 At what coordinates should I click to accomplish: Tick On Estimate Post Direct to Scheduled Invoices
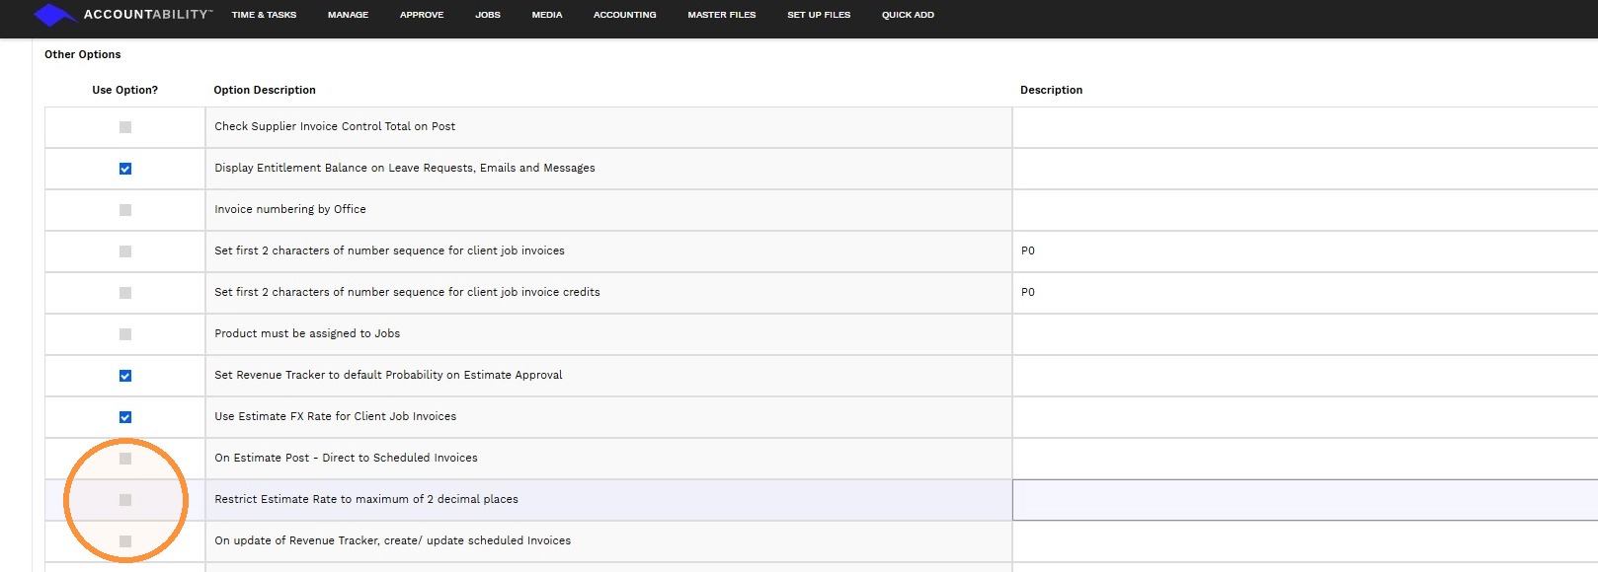125,459
